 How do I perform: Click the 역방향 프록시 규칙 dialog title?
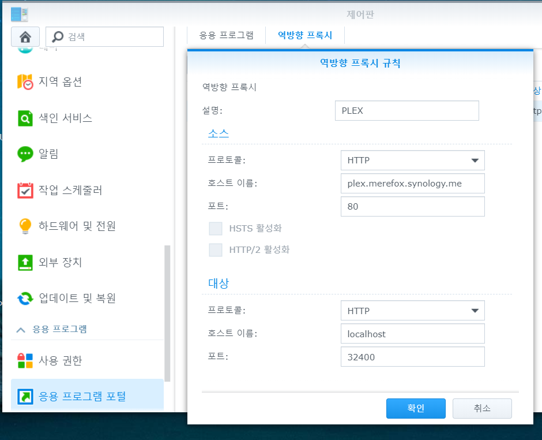click(360, 63)
